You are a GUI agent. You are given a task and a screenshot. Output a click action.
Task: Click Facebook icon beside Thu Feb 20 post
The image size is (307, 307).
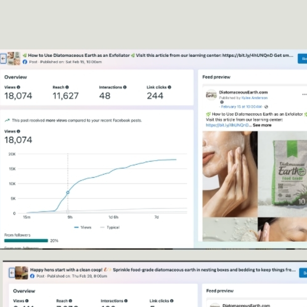click(x=32, y=276)
